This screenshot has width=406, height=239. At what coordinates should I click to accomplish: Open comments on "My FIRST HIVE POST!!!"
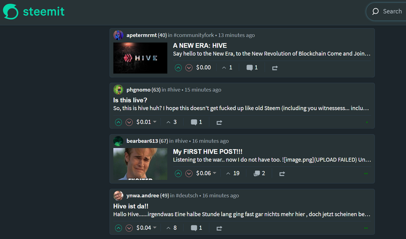(259, 173)
